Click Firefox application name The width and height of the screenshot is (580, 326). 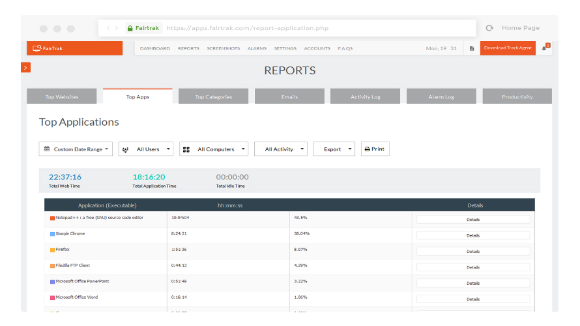pyautogui.click(x=63, y=250)
